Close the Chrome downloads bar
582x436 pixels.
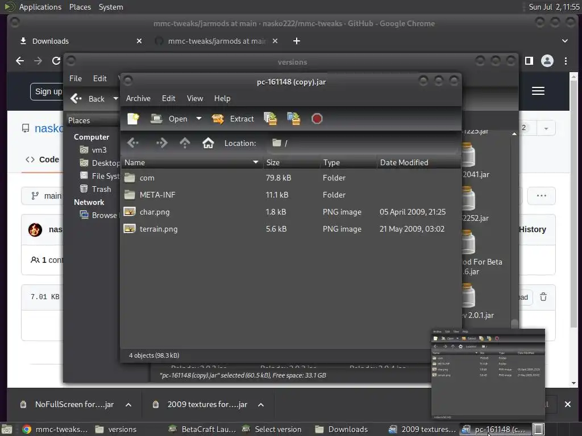tap(568, 404)
